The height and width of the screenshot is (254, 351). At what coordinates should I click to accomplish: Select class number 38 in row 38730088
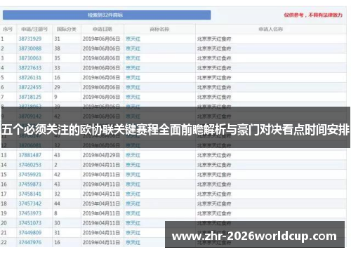tap(58, 48)
